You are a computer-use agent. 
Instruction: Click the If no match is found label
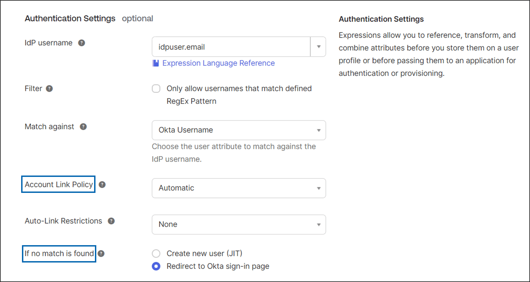(59, 254)
